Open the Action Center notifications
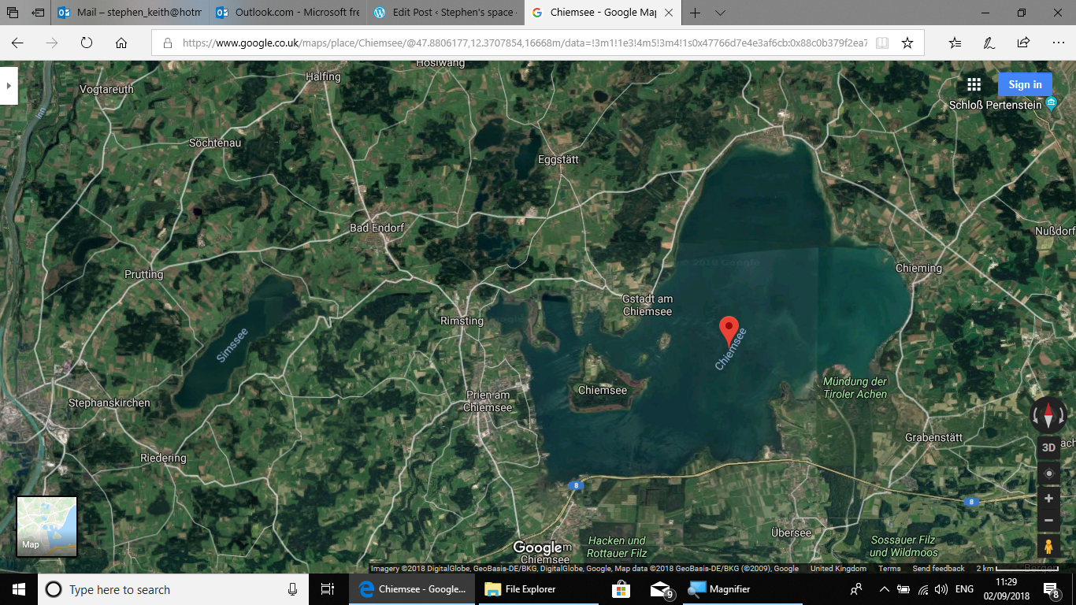The height and width of the screenshot is (605, 1076). click(1051, 589)
